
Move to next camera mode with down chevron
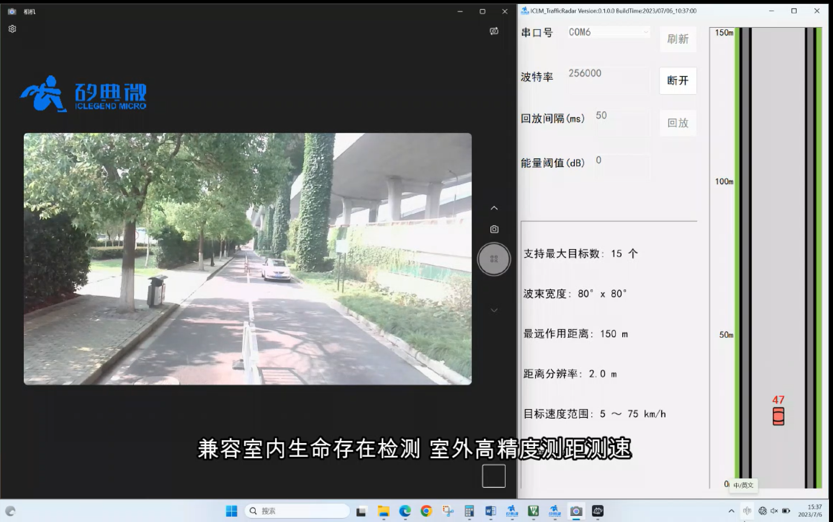(494, 310)
